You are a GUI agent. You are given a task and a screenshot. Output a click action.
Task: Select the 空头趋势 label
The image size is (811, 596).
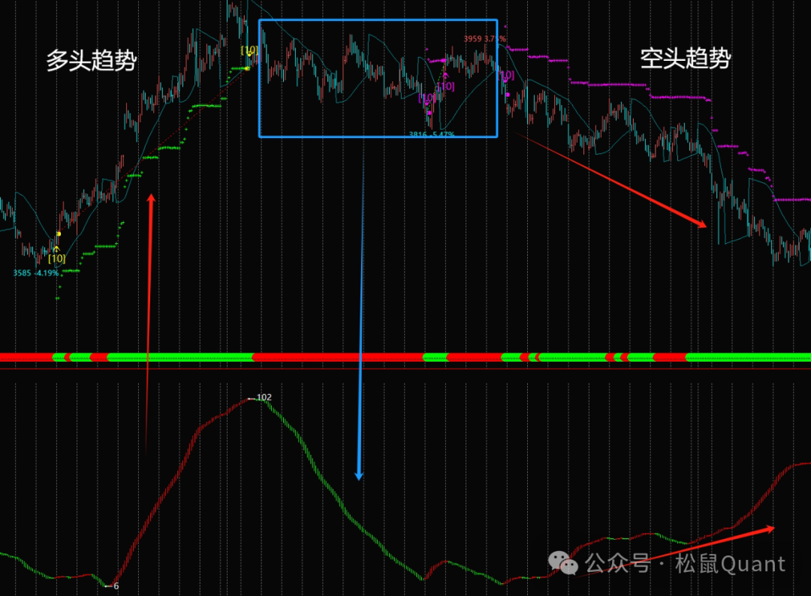(x=685, y=59)
